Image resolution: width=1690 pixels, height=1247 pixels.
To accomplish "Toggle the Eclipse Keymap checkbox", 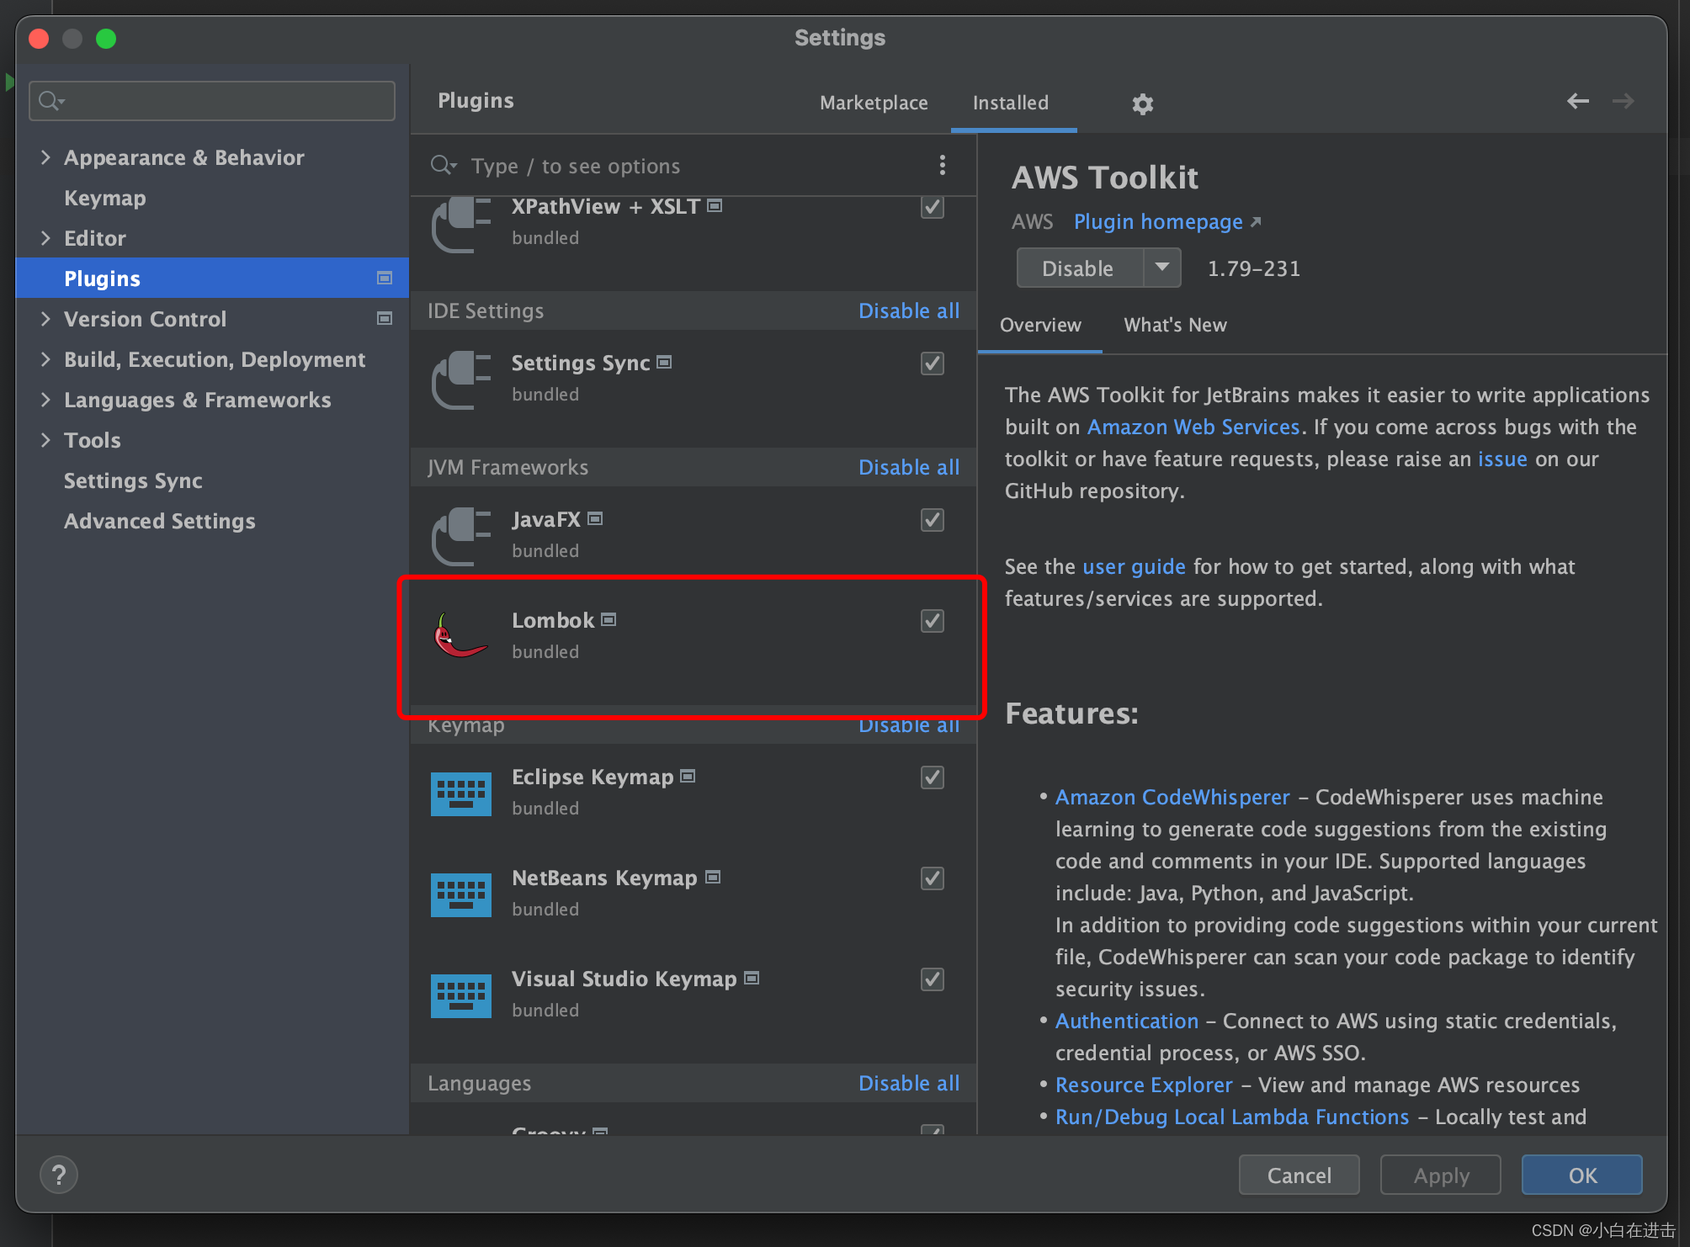I will click(932, 777).
